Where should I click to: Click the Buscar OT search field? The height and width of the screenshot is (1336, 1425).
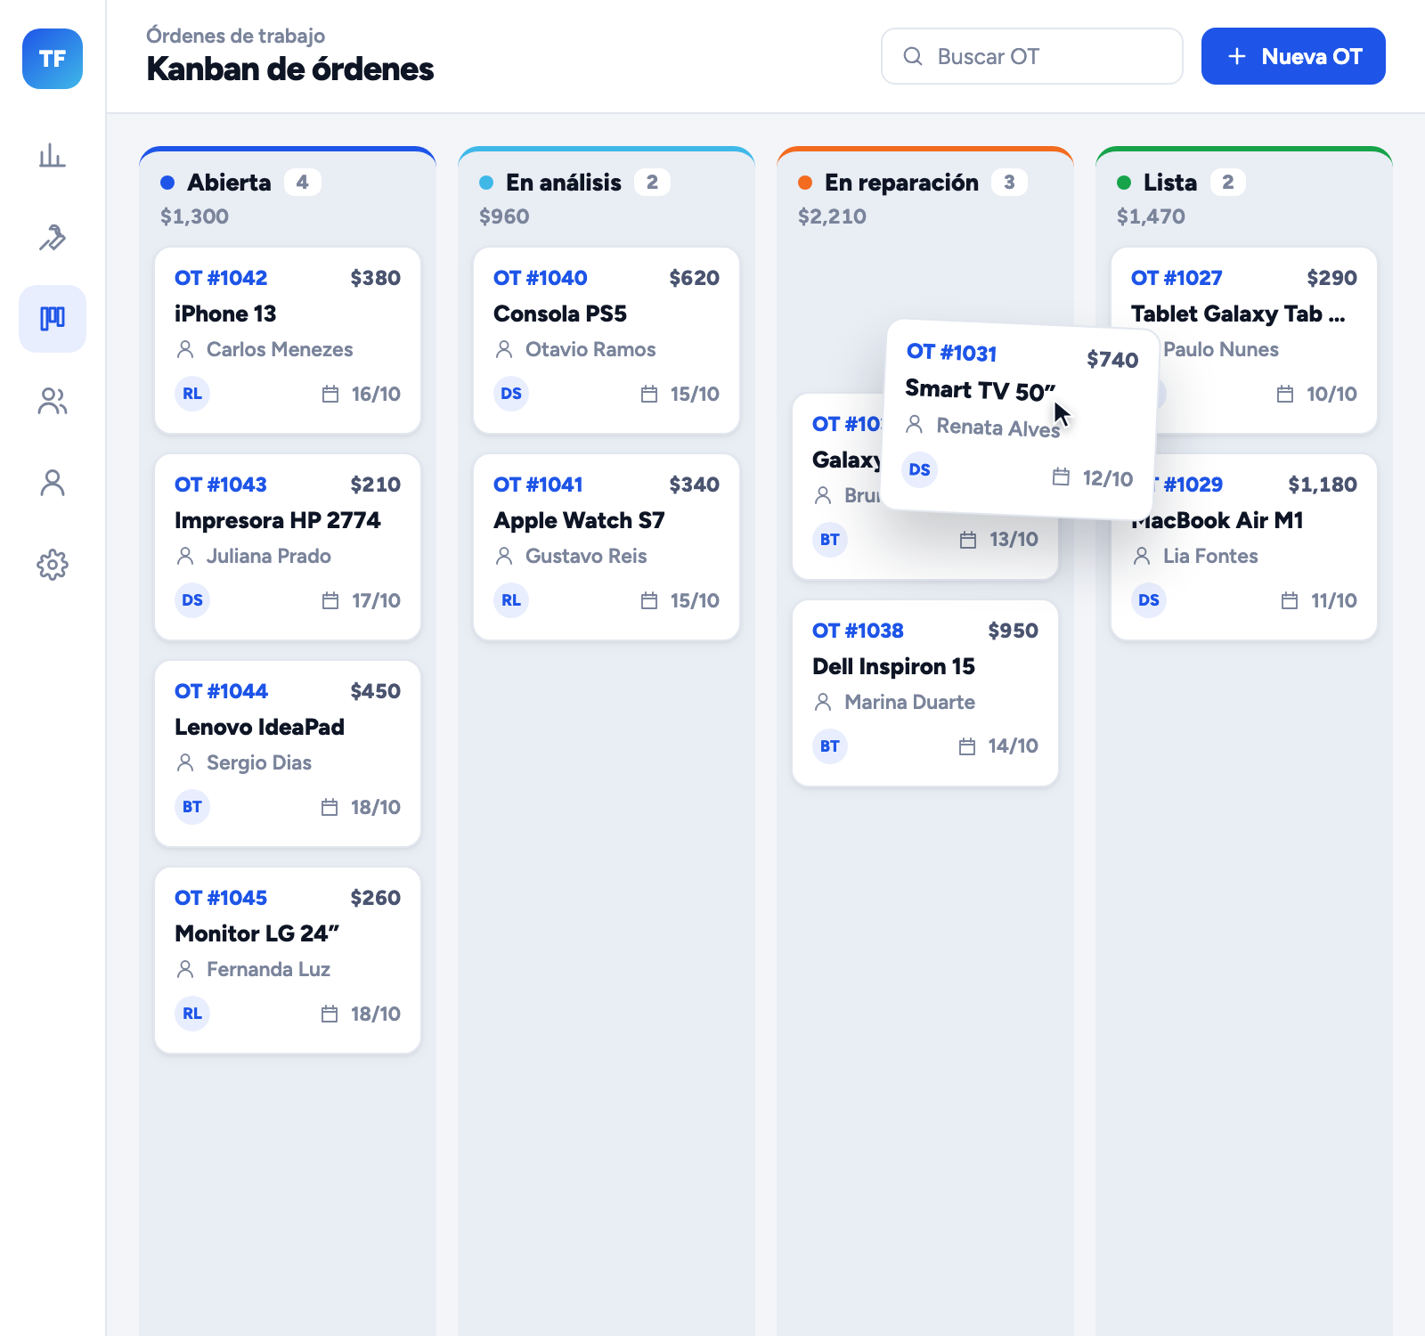1032,56
